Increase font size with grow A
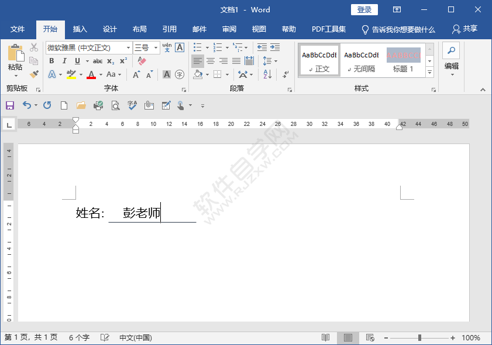Image resolution: width=492 pixels, height=345 pixels. coord(136,74)
